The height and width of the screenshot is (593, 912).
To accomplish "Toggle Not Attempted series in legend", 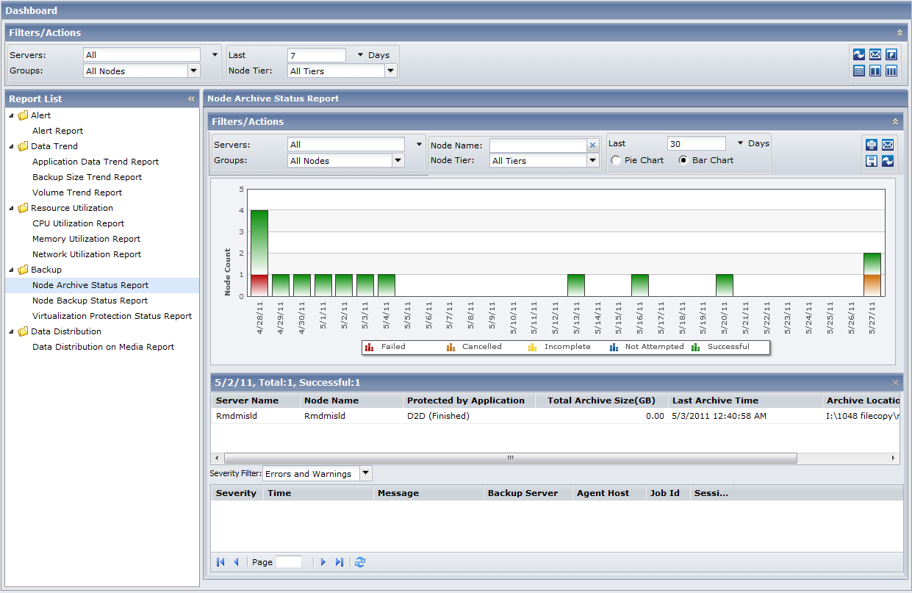I will coord(646,347).
